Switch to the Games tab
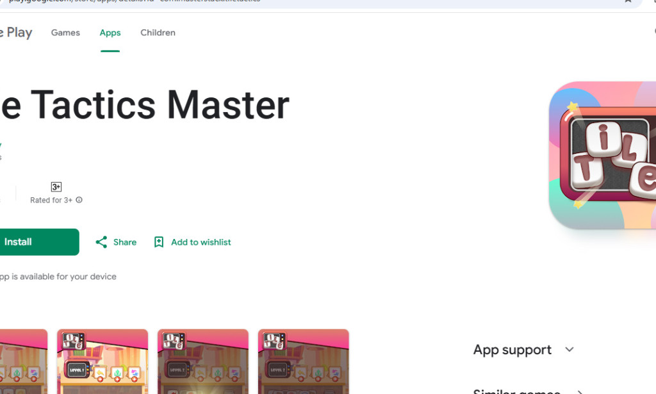This screenshot has width=656, height=394. (x=65, y=33)
